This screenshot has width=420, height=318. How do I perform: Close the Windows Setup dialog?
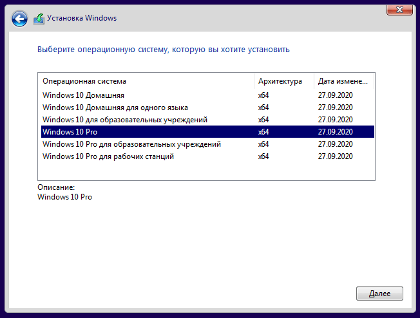399,10
